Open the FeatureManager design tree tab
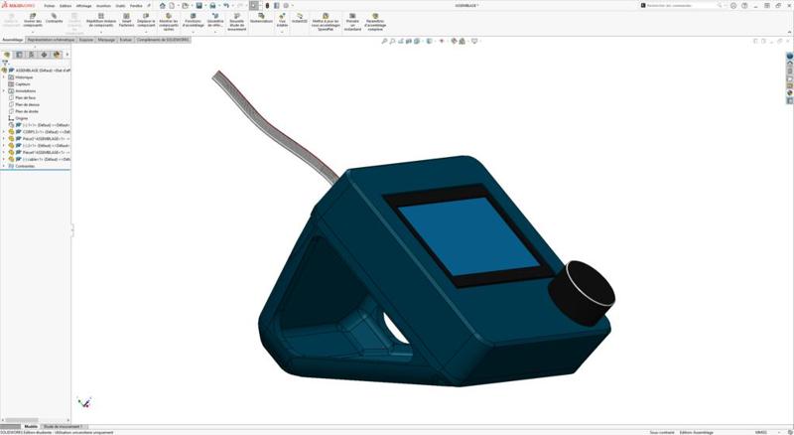 (x=7, y=55)
